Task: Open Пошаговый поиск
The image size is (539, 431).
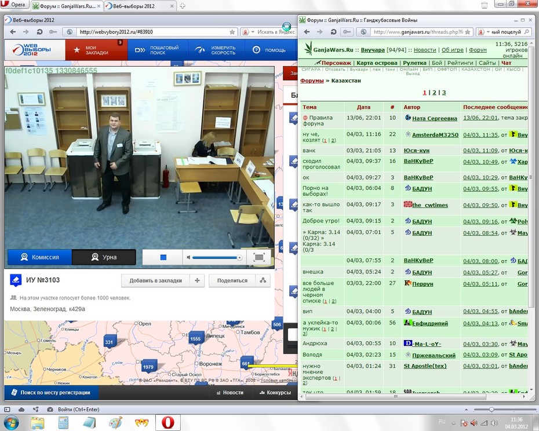Action: point(158,50)
